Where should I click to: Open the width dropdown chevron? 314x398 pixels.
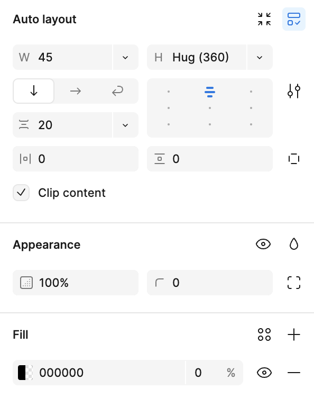pyautogui.click(x=125, y=57)
